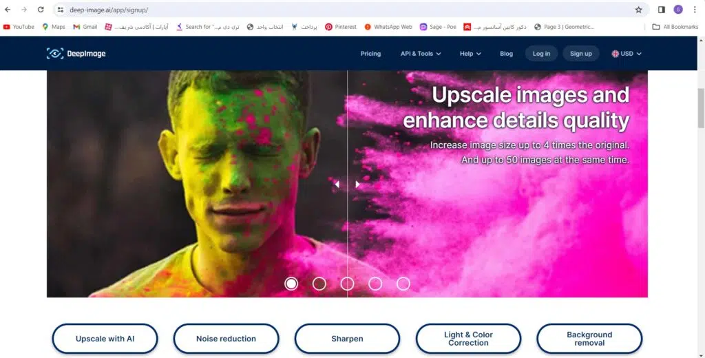Viewport: 705px width, 358px height.
Task: Reload the page with the refresh icon
Action: coord(41,10)
